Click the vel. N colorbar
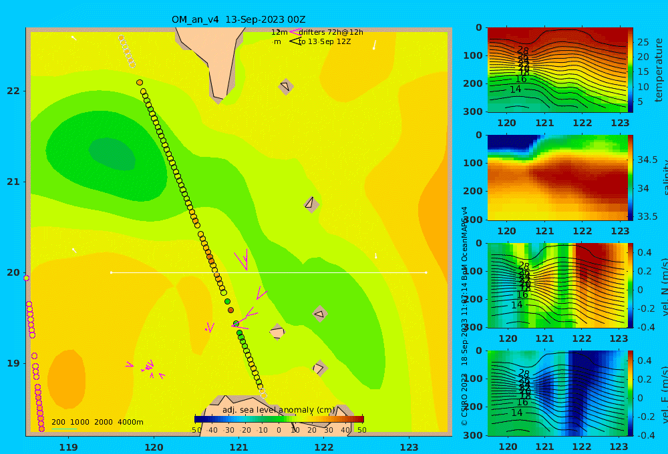Image resolution: width=668 pixels, height=454 pixels. [630, 285]
